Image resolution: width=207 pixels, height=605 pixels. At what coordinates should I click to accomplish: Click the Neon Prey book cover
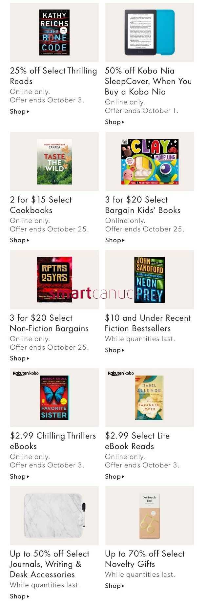pyautogui.click(x=150, y=279)
